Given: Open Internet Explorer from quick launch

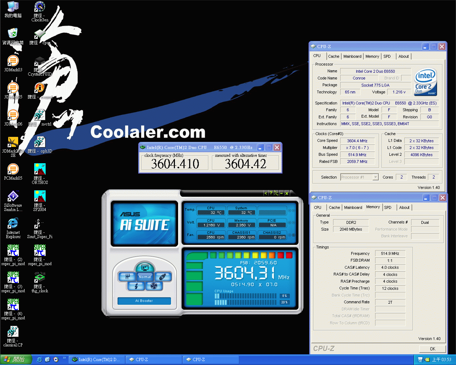Looking at the screenshot, I should (40, 360).
